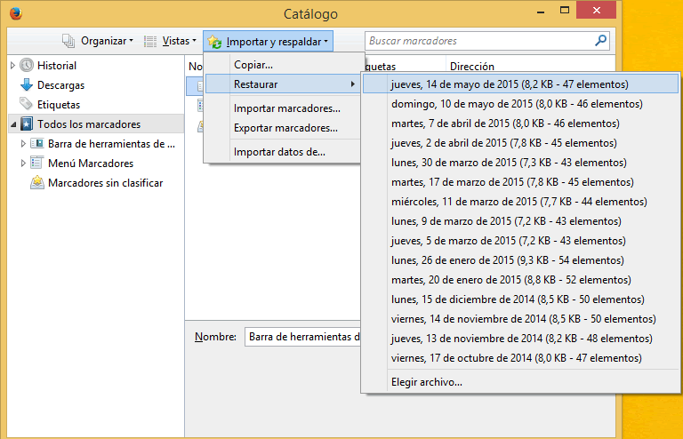Restore backup from martes, 7 de abril de 2015
This screenshot has height=439, width=683.
click(x=520, y=124)
